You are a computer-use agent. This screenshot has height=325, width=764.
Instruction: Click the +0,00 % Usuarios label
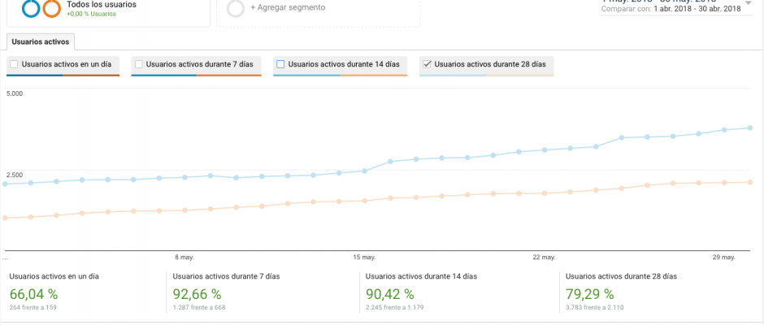pyautogui.click(x=92, y=14)
